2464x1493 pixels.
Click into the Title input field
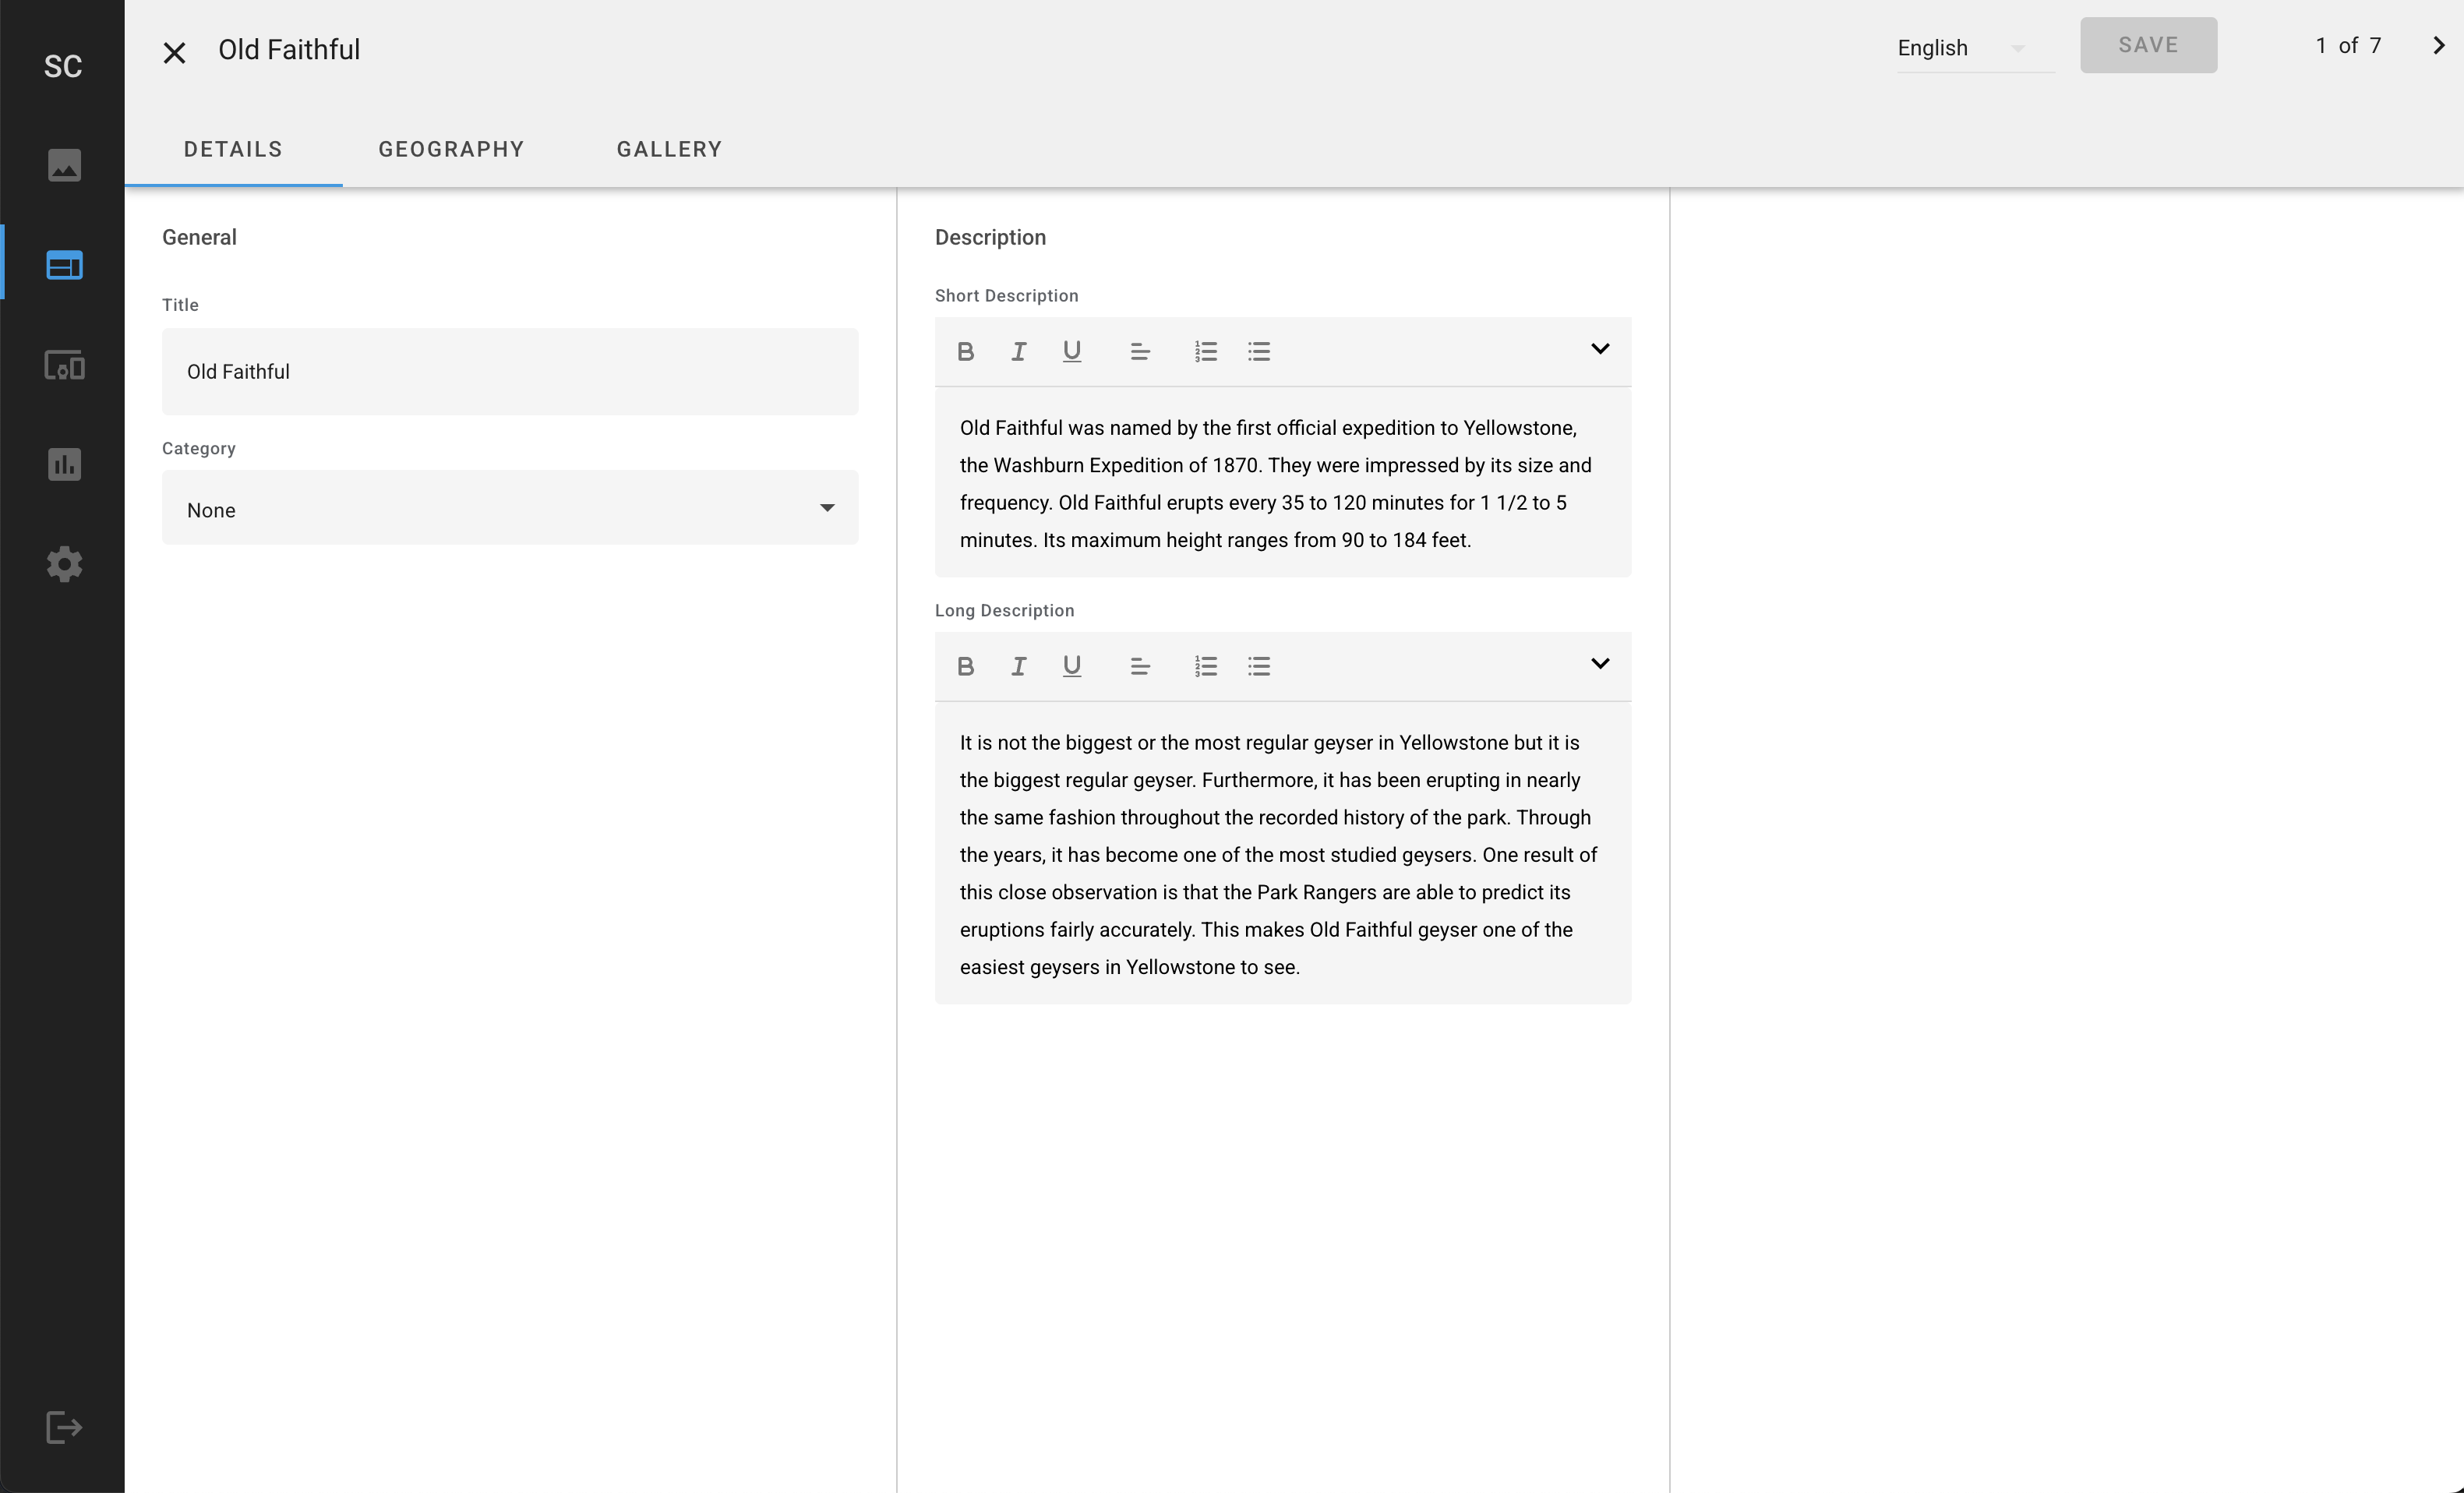pyautogui.click(x=510, y=372)
